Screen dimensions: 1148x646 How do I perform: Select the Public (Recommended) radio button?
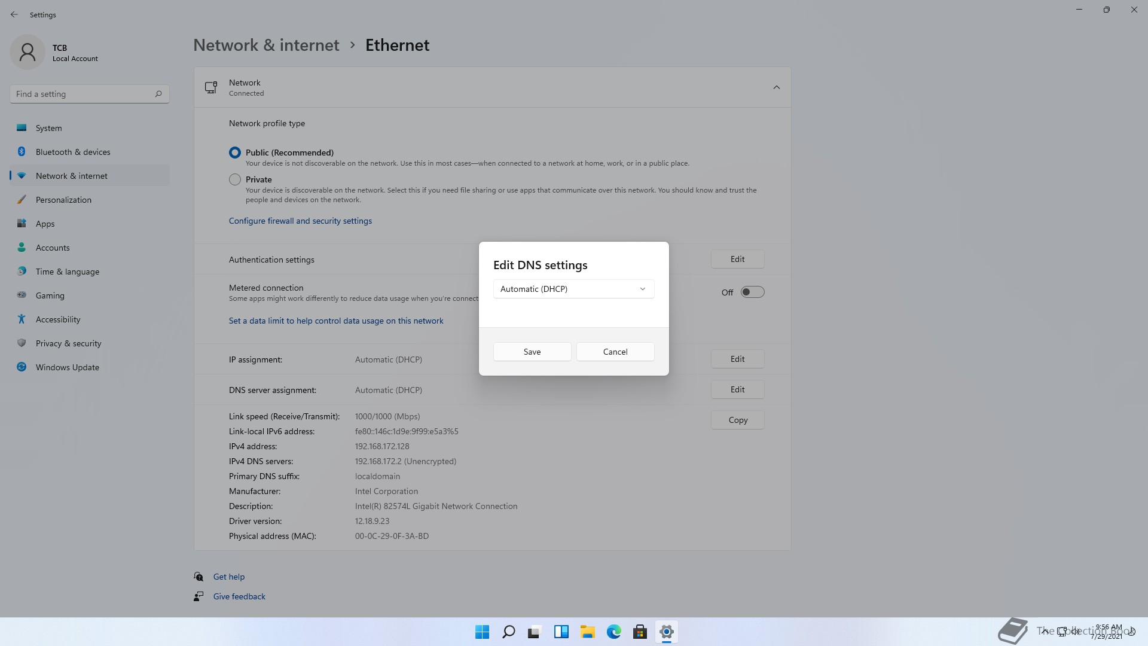click(235, 153)
